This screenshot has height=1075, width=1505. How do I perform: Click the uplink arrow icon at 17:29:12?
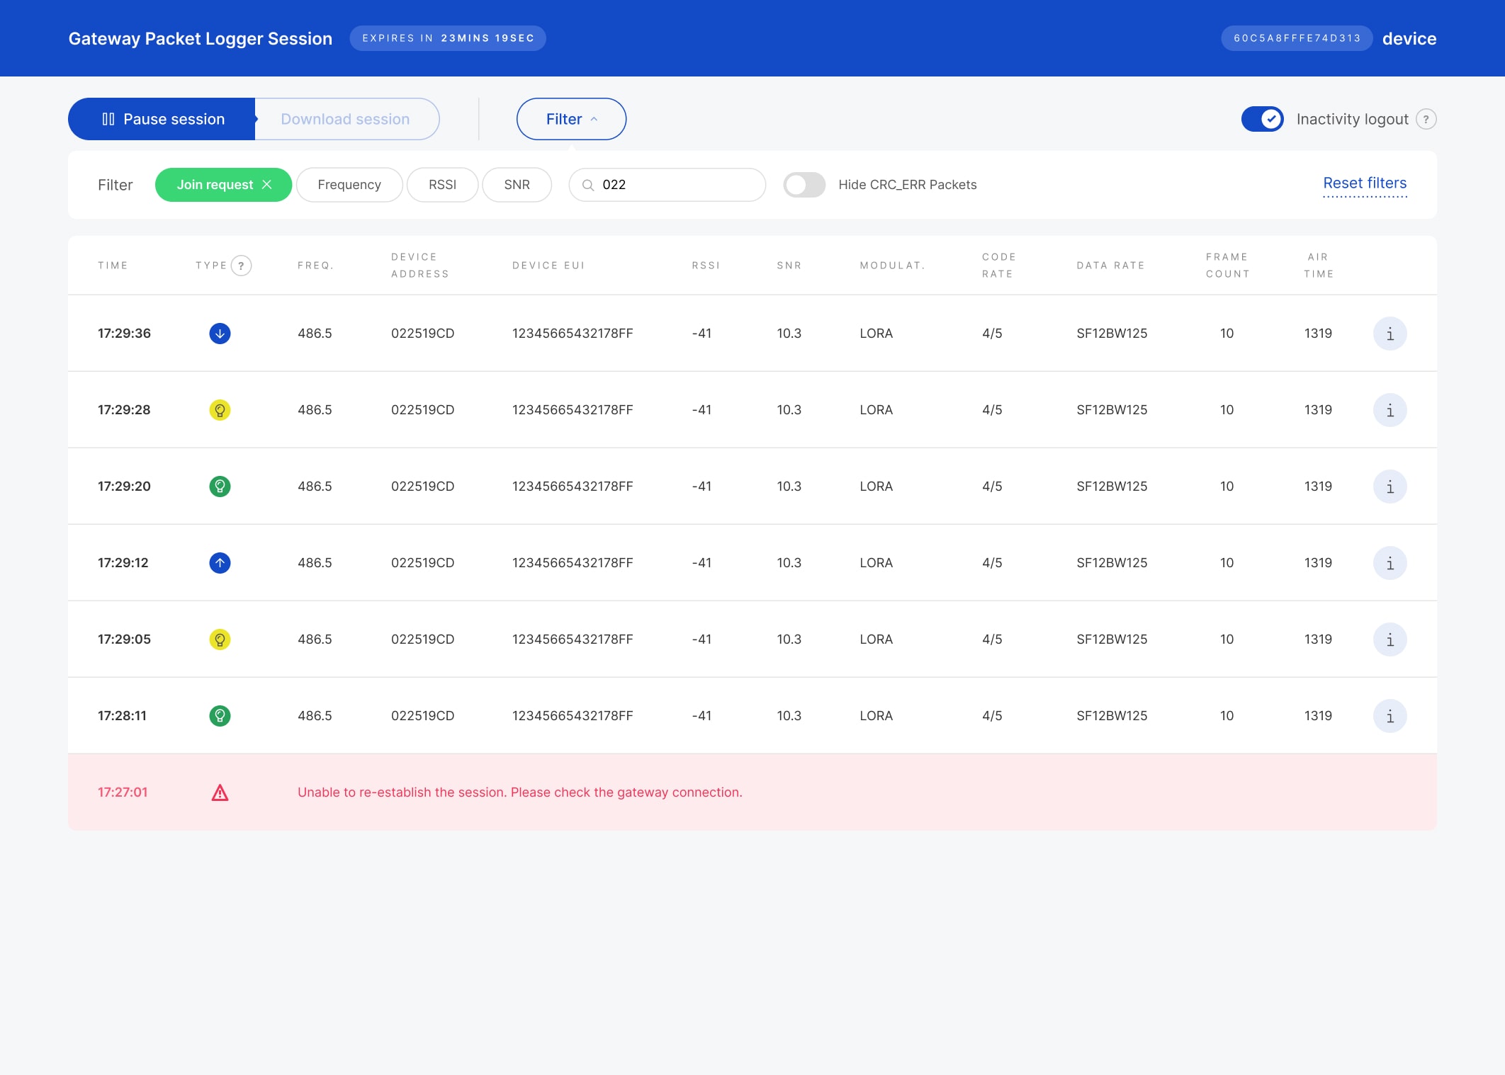(220, 563)
